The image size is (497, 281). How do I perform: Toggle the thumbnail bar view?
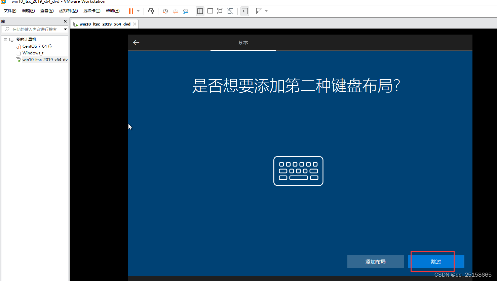tap(210, 11)
